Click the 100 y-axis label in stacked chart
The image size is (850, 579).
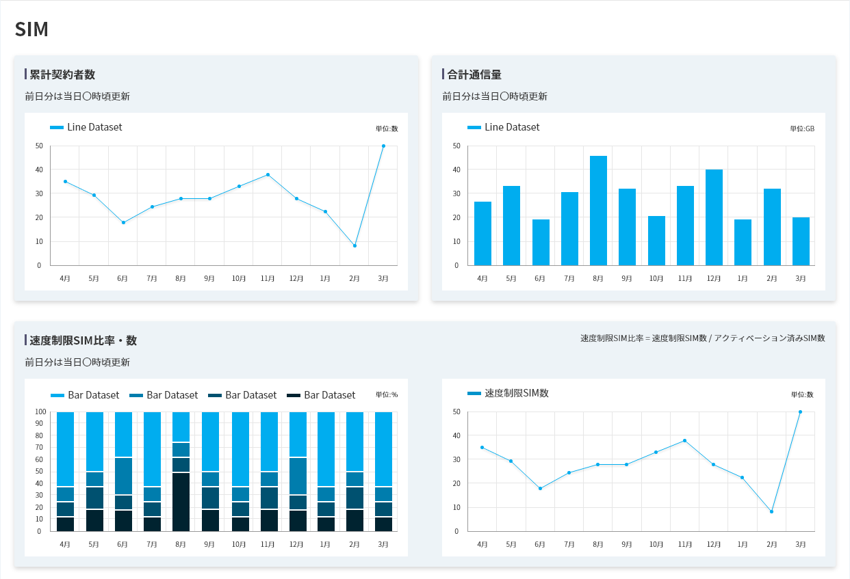coord(40,412)
